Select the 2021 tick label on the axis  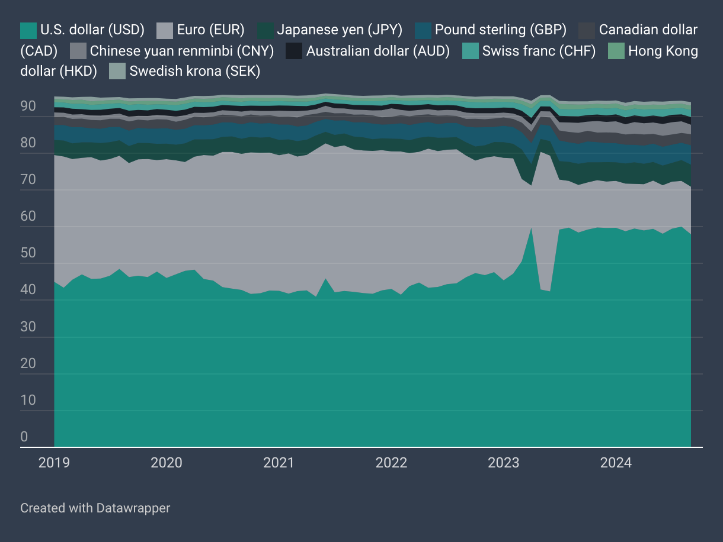pos(279,463)
